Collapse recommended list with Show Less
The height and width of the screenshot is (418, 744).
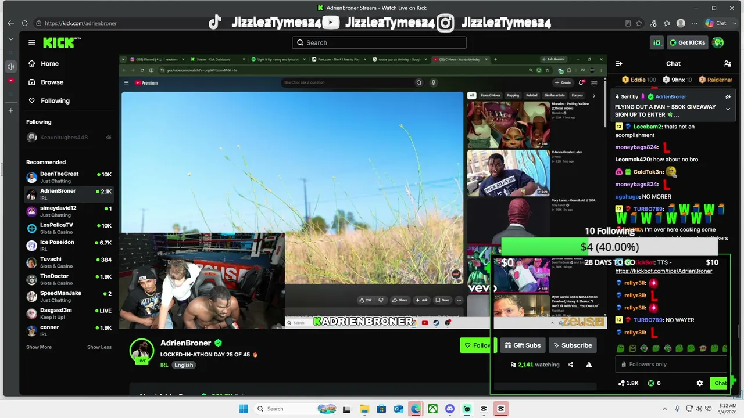tap(99, 347)
